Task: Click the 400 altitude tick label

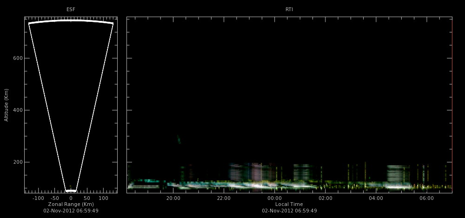Action: coord(17,110)
